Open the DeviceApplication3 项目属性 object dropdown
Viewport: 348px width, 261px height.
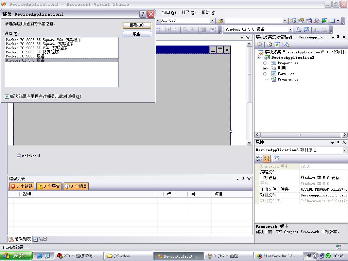pyautogui.click(x=345, y=150)
